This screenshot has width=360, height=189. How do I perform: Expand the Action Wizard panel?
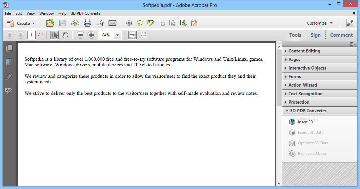(320, 85)
